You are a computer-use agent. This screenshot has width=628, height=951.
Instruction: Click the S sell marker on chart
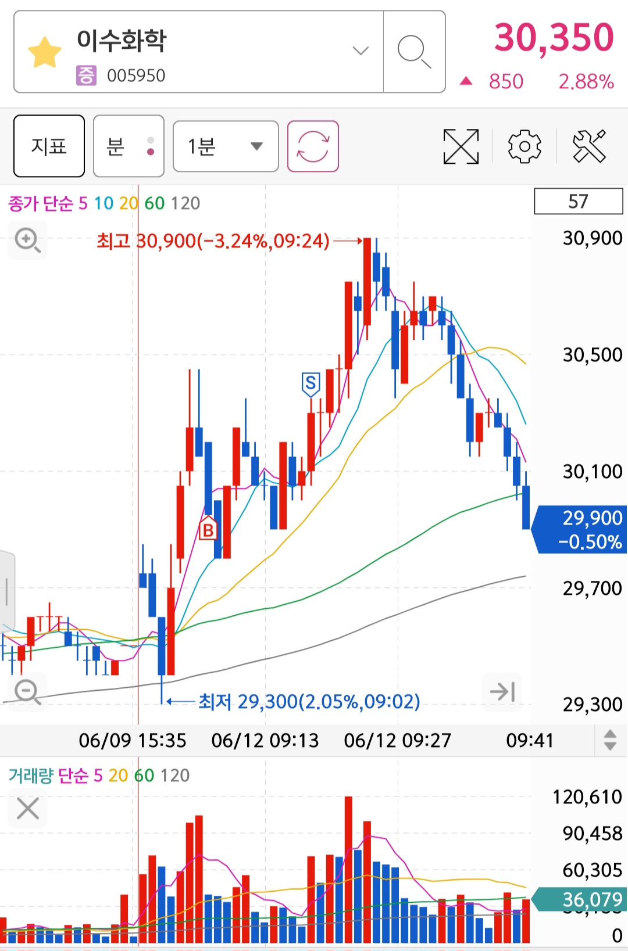311,384
